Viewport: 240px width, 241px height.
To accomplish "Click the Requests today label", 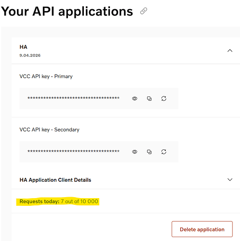I will click(x=40, y=201).
